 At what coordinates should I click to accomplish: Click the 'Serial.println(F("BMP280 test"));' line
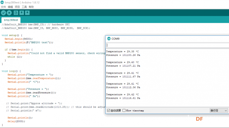click(29, 42)
